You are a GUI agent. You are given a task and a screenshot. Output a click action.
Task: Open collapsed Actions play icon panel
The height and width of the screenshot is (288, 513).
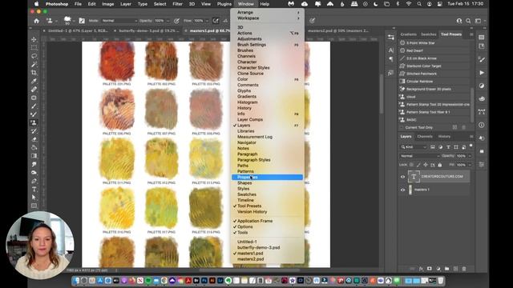click(482, 73)
